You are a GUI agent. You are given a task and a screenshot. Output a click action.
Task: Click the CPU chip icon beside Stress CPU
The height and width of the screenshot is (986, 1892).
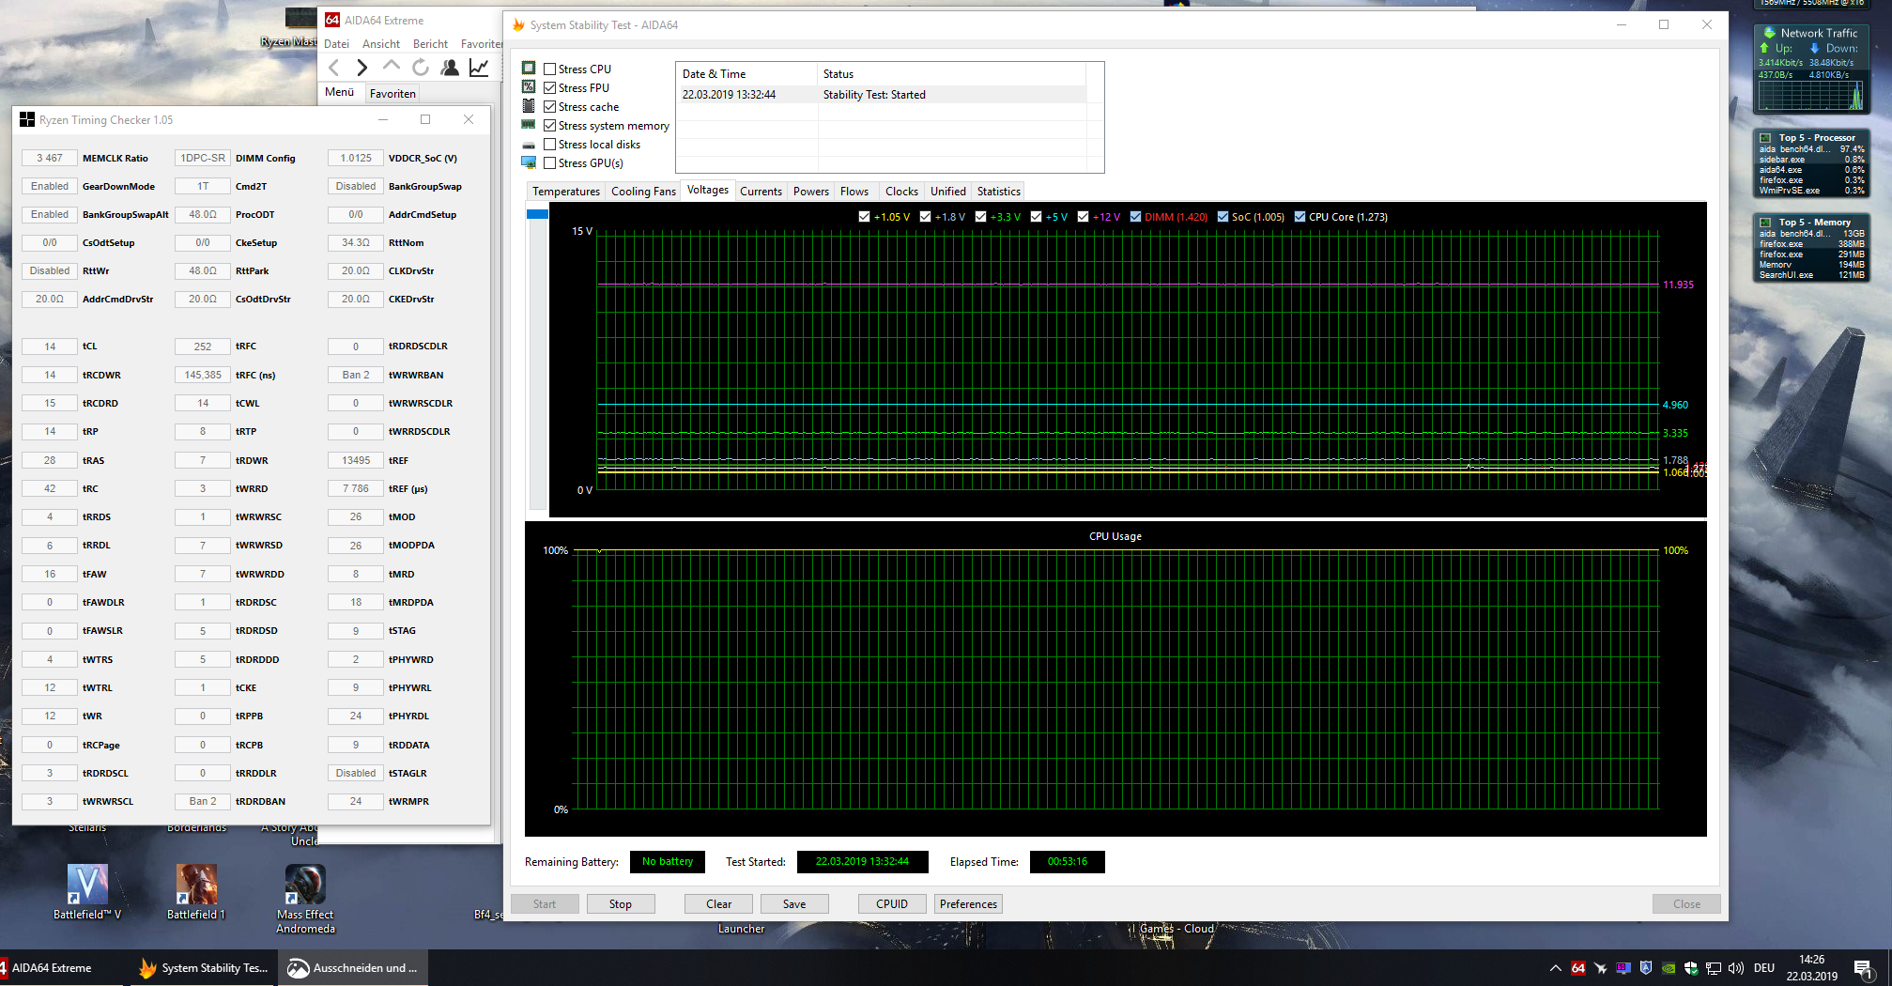coord(529,69)
